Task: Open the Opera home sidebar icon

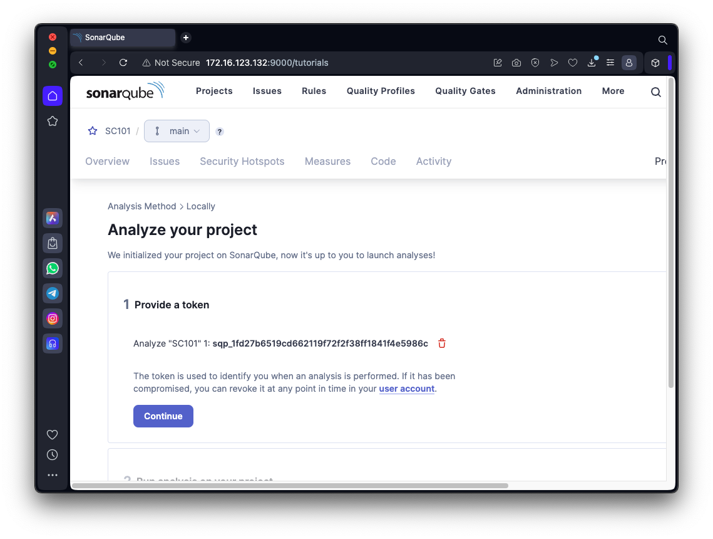Action: coord(53,96)
